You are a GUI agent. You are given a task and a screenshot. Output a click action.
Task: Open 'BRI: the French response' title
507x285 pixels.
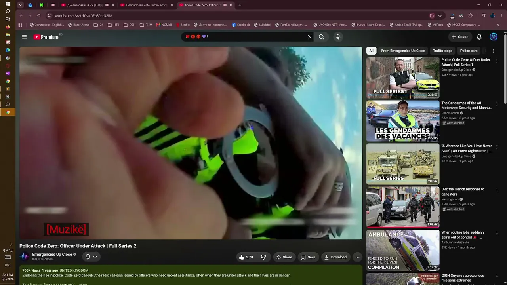(463, 192)
